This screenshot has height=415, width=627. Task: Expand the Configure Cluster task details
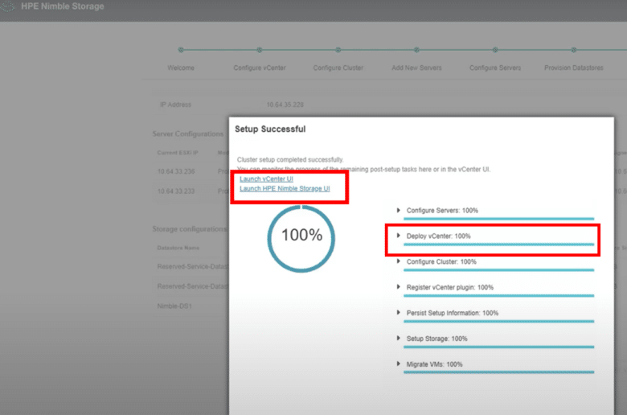(398, 261)
